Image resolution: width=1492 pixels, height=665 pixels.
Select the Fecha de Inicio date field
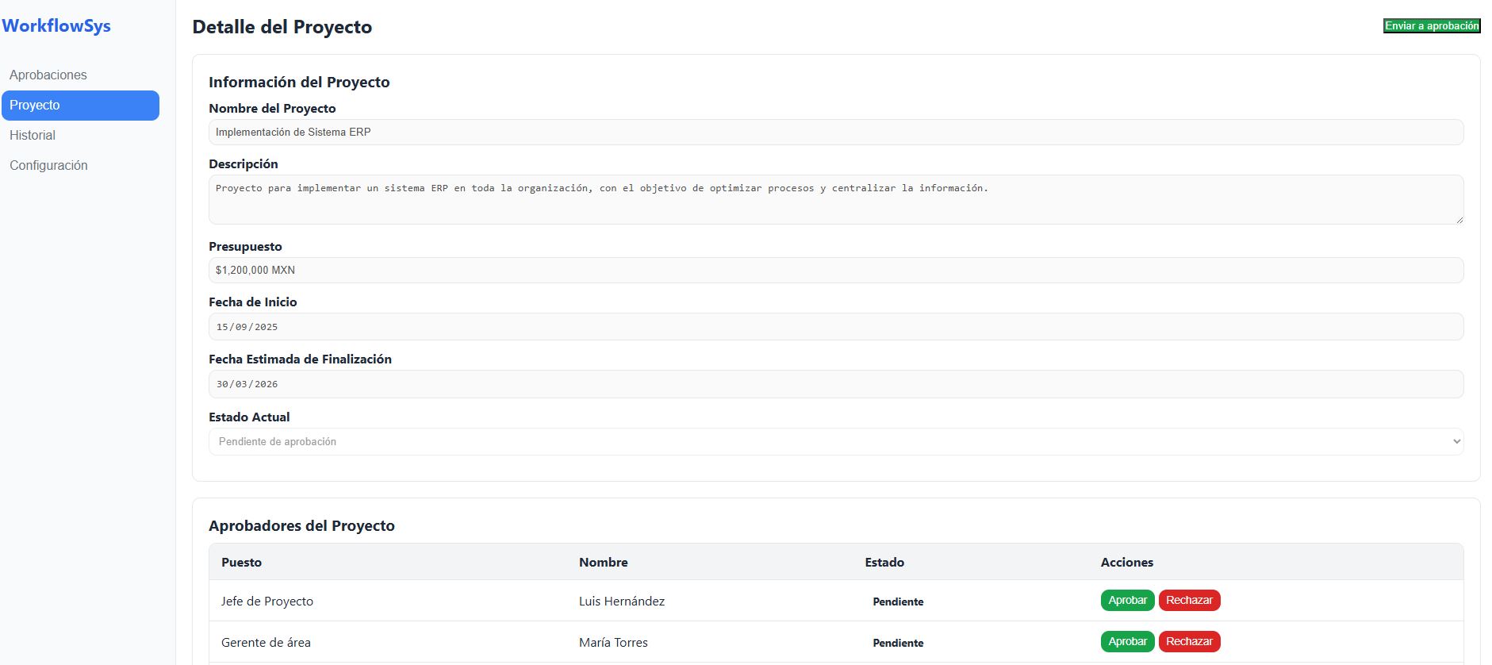pos(835,327)
